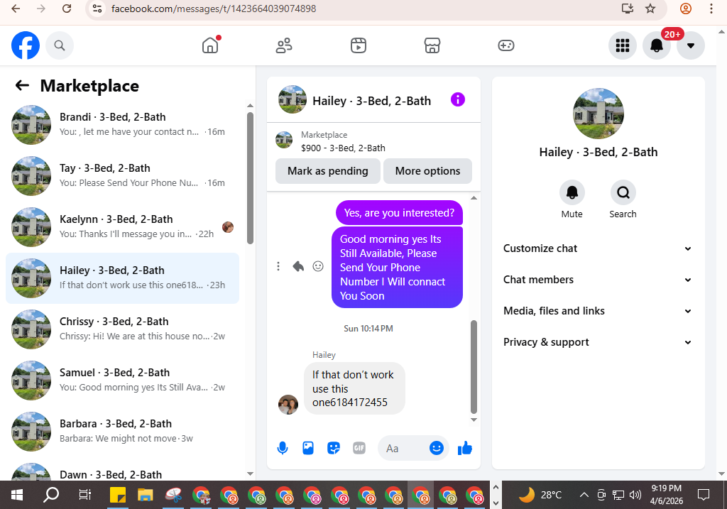Viewport: 727px width, 509px height.
Task: Open Chrissy 3-Bed, 2-Bath conversation
Action: pos(122,329)
